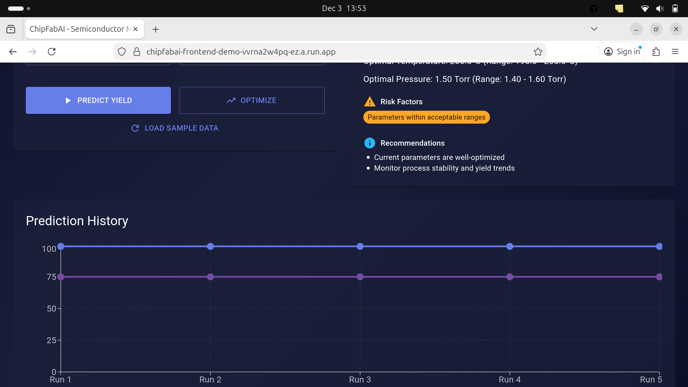Click the Sign in account button
688x387 pixels.
pyautogui.click(x=622, y=52)
